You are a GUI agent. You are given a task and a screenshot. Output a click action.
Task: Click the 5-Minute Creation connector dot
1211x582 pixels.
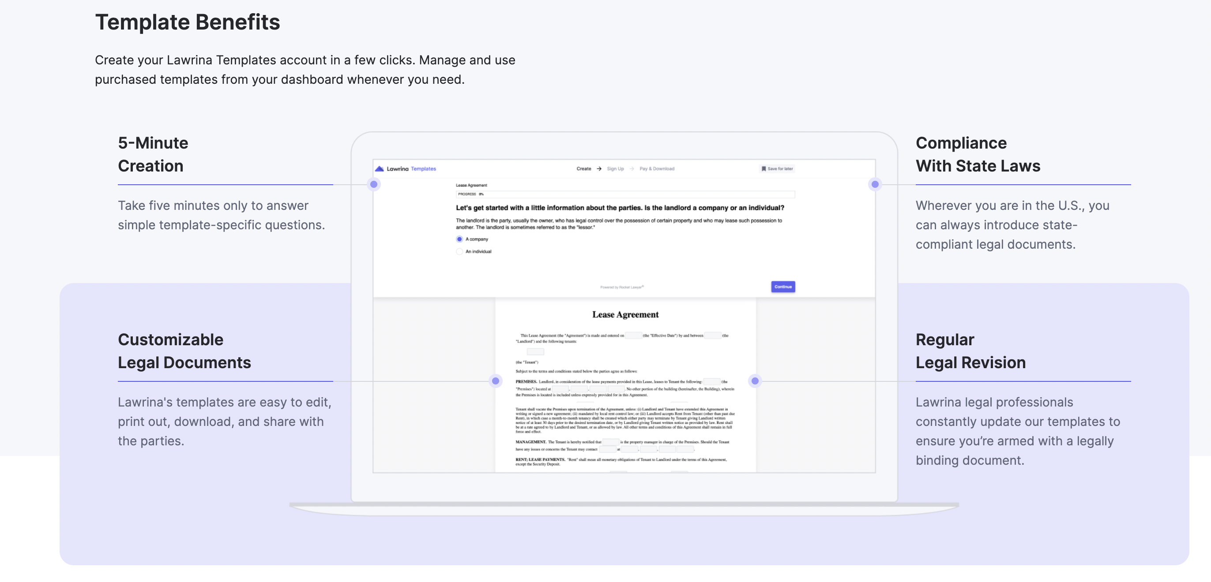[374, 184]
